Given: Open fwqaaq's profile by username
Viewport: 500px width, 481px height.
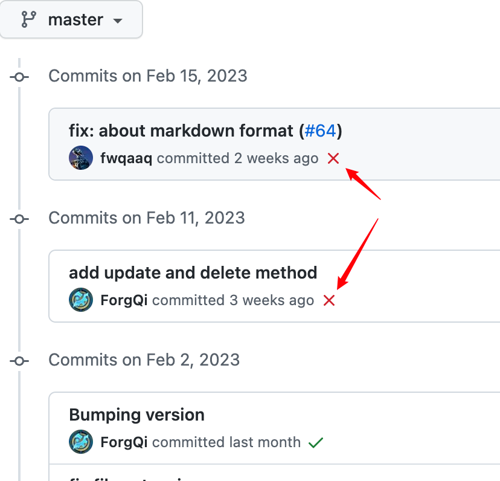Looking at the screenshot, I should tap(126, 158).
